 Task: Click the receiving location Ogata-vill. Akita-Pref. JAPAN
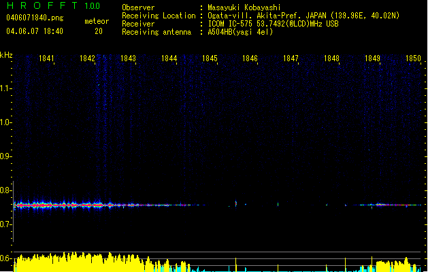[x=266, y=16]
